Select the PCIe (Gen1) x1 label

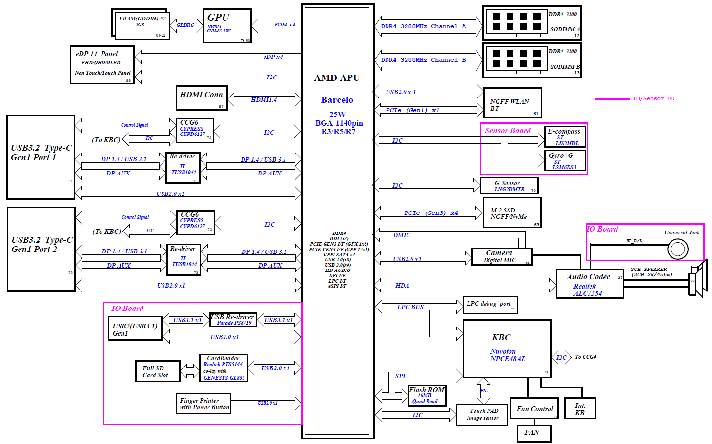412,110
